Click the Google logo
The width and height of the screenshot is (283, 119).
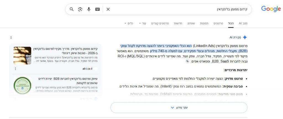pos(271,9)
